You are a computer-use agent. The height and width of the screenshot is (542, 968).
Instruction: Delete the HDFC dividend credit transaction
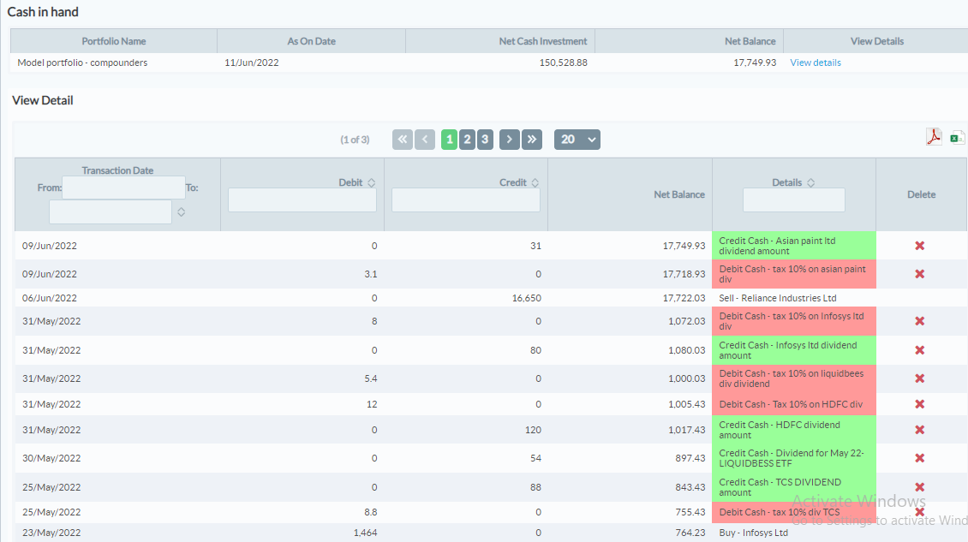[920, 429]
